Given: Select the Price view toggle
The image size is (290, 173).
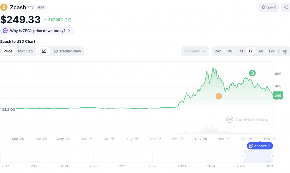Looking at the screenshot, I should coord(8,51).
